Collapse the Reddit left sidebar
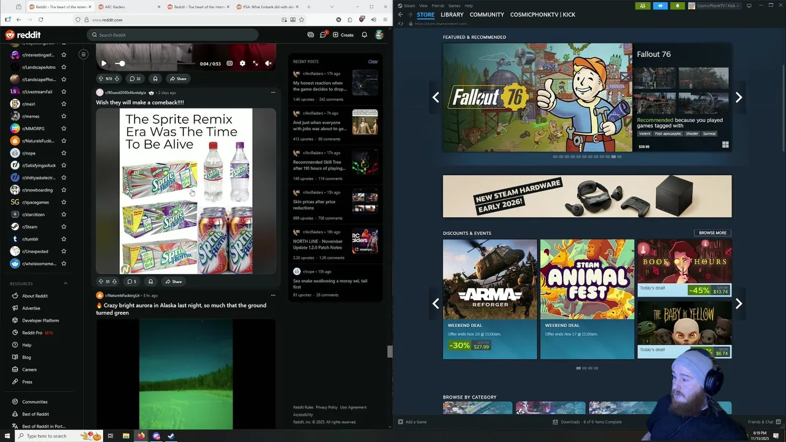 84,55
